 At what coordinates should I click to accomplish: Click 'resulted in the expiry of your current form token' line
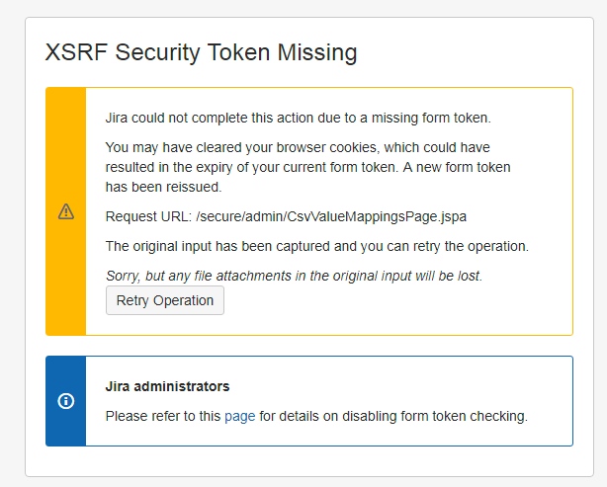(x=252, y=167)
